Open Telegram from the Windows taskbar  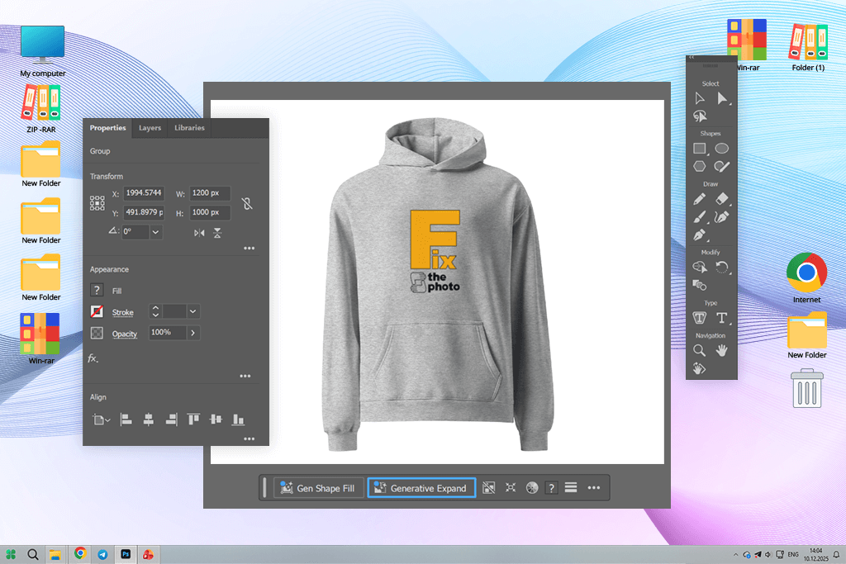[102, 554]
